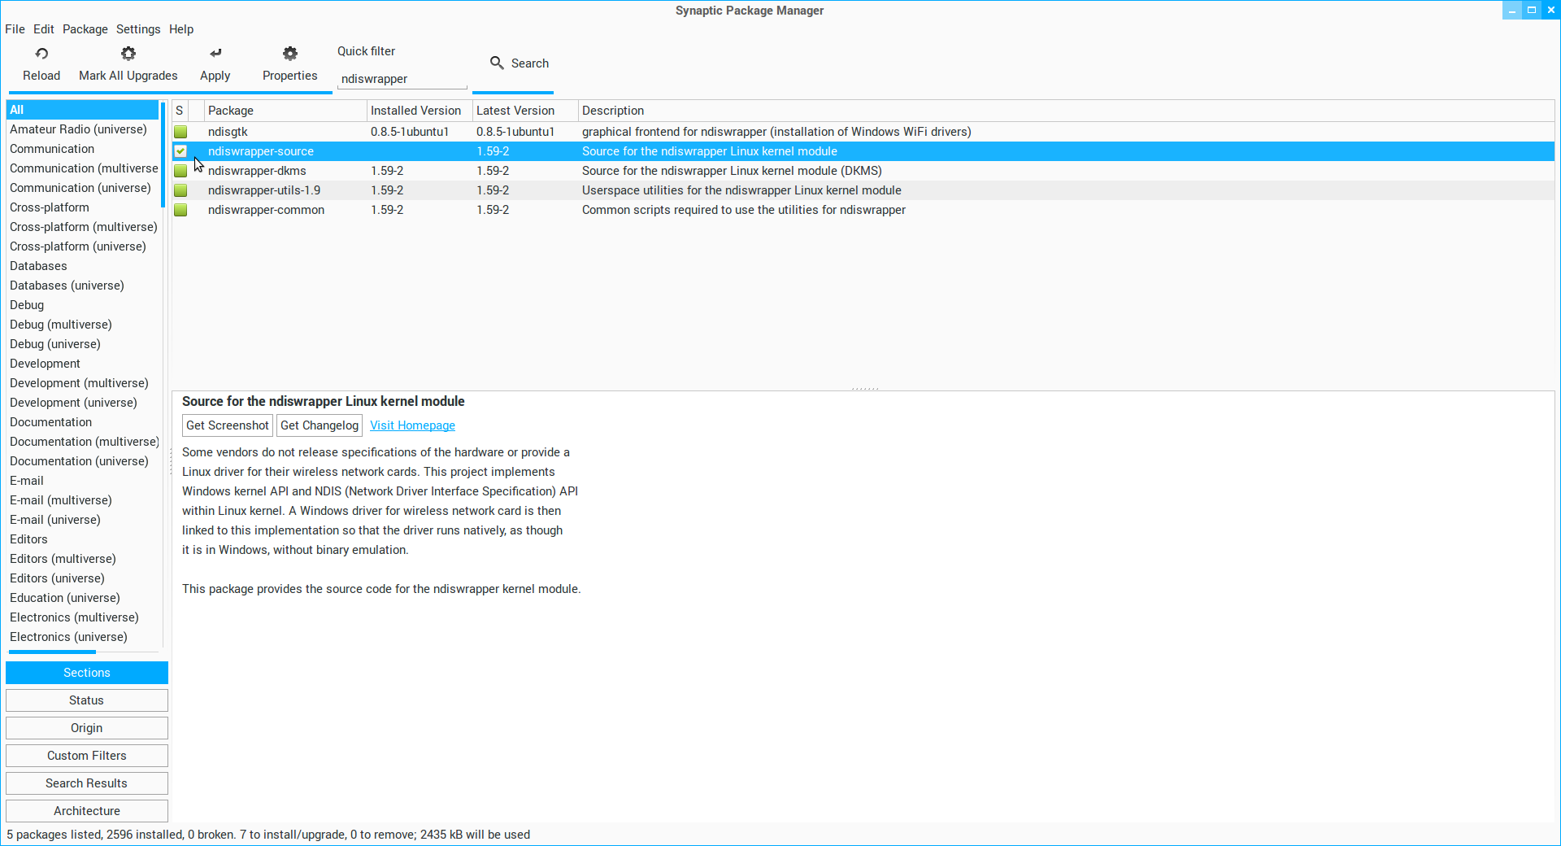Viewport: 1561px width, 846px height.
Task: Click the Apply arrow icon
Action: tap(215, 54)
